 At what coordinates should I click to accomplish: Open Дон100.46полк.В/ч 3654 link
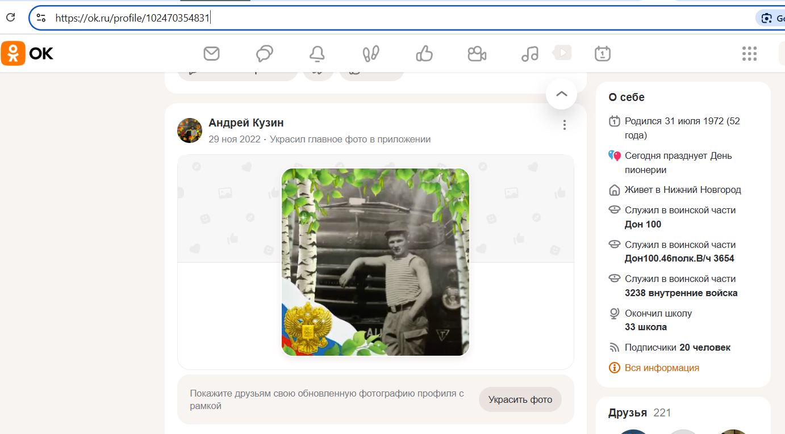pos(679,258)
